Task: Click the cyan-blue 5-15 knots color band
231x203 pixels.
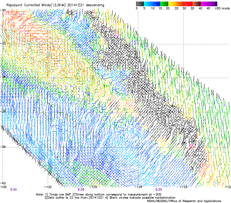Action: [x=152, y=4]
